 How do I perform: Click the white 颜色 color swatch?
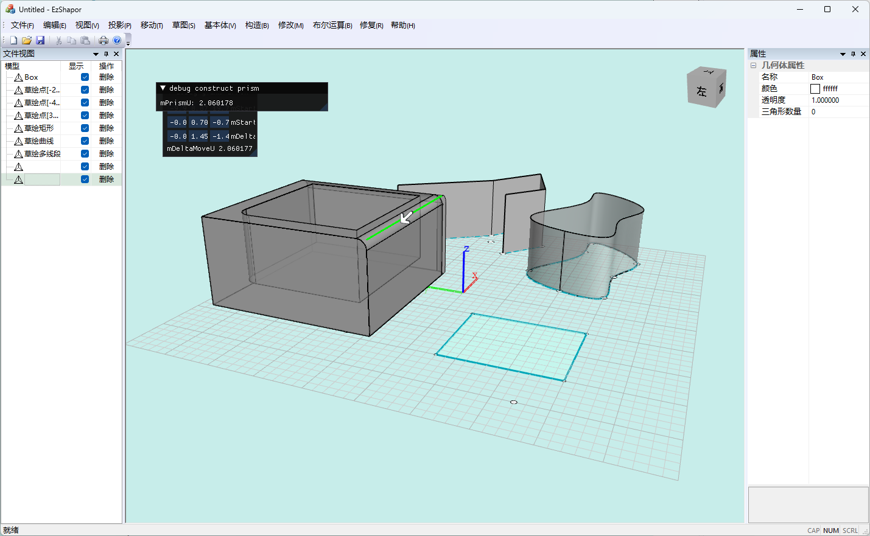coord(815,89)
